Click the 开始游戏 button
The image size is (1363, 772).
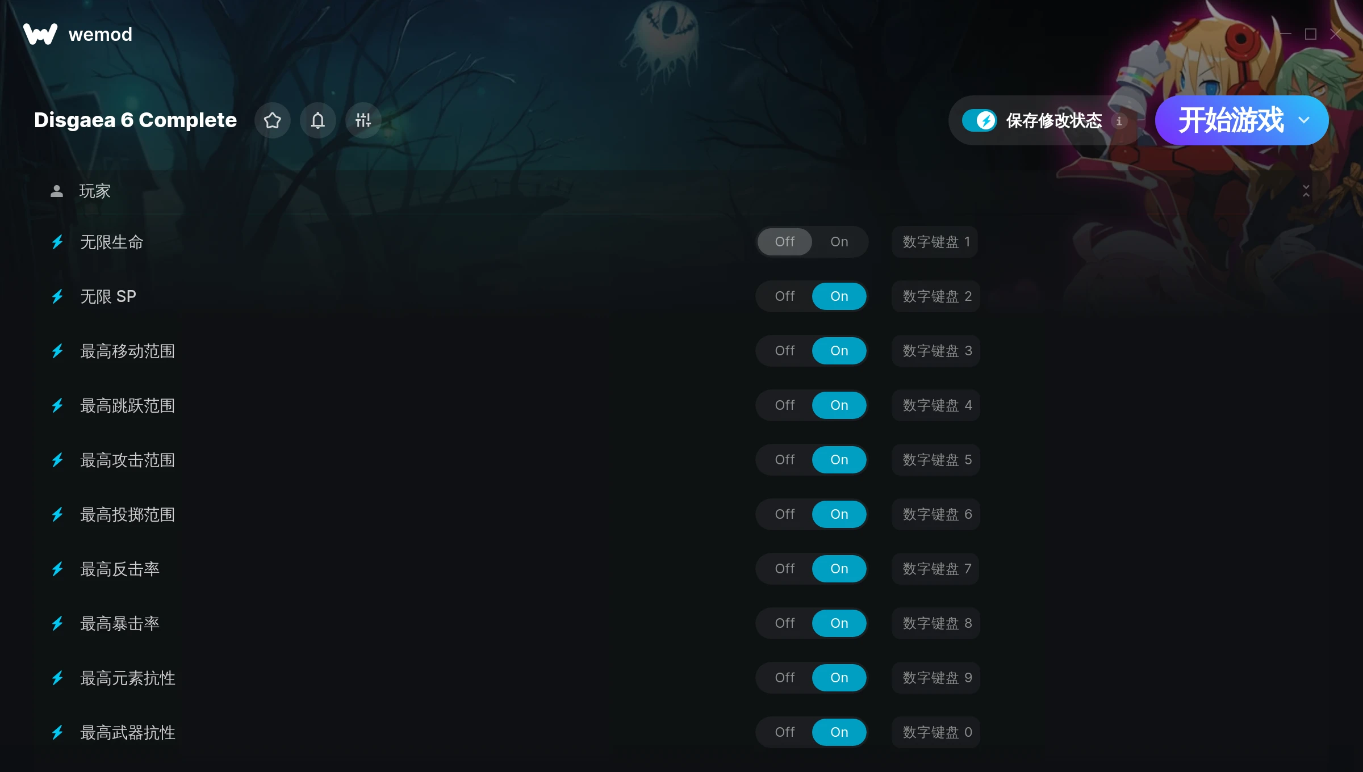coord(1230,120)
